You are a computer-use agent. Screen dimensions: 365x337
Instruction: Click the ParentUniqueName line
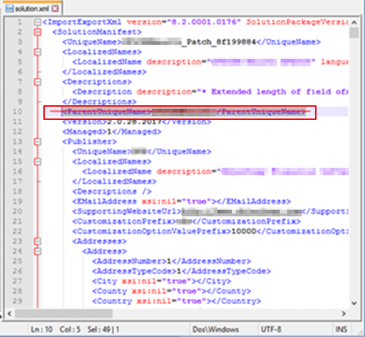pos(184,112)
